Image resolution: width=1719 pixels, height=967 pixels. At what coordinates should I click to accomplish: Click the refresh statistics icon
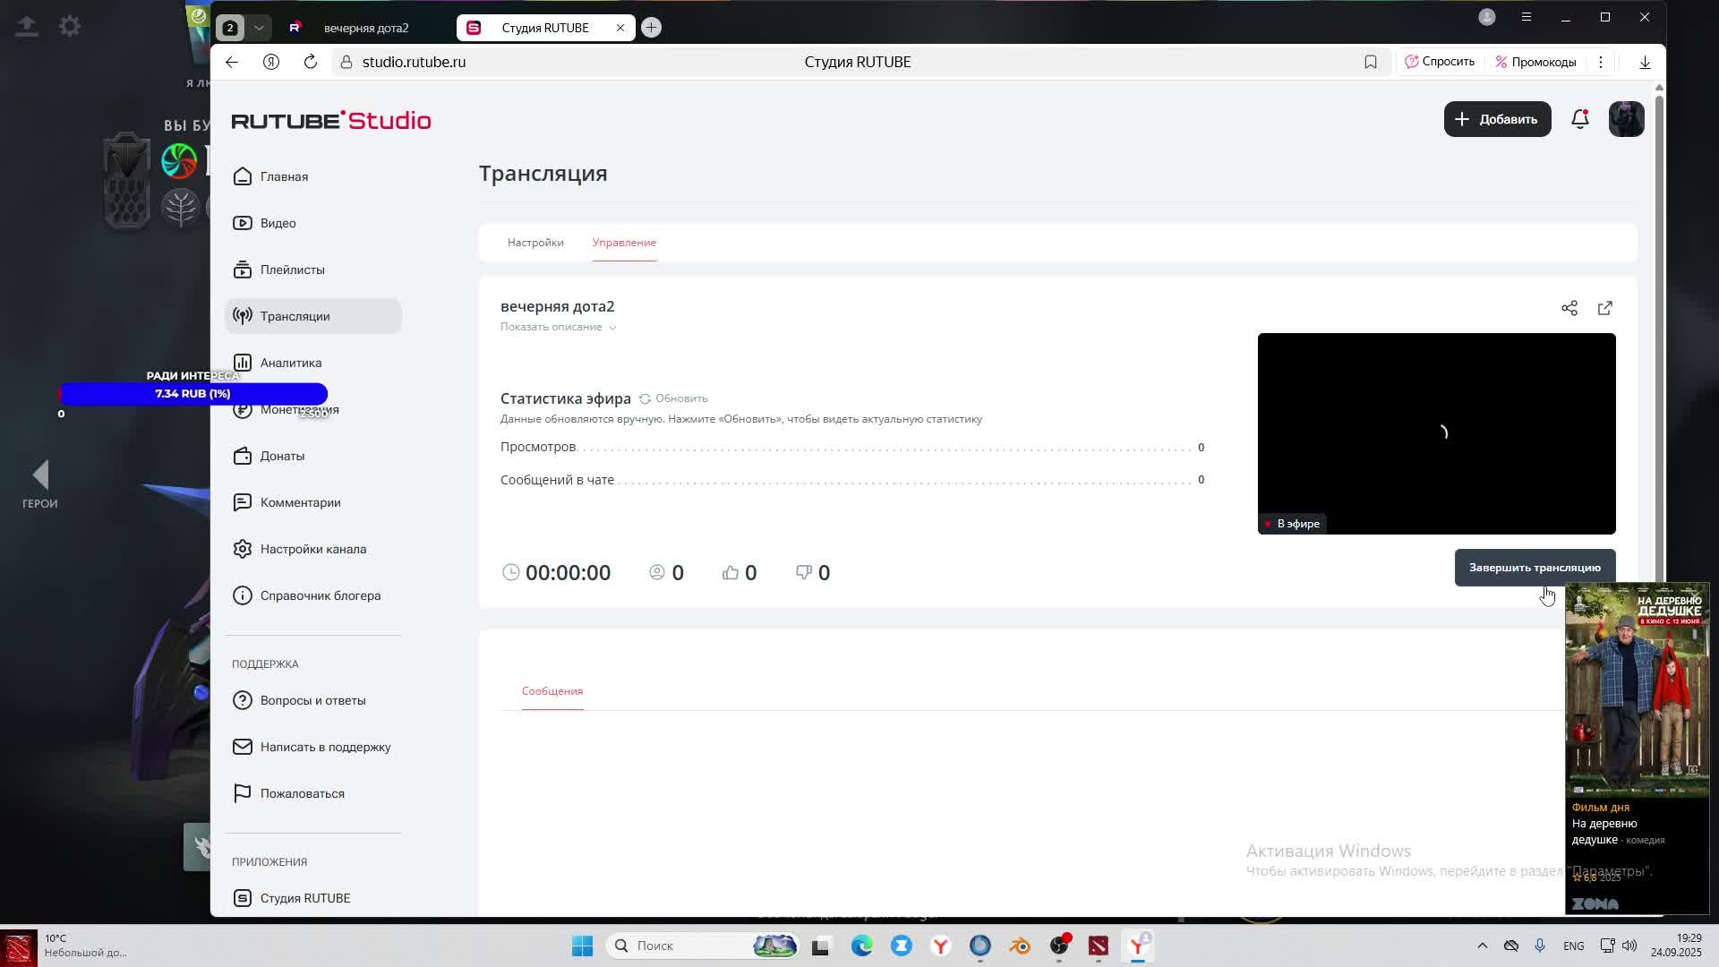click(645, 398)
